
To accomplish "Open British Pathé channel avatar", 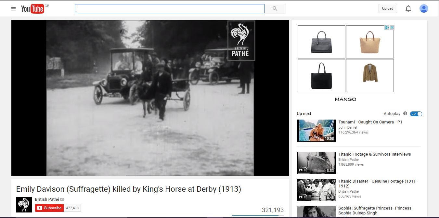I will [x=24, y=205].
